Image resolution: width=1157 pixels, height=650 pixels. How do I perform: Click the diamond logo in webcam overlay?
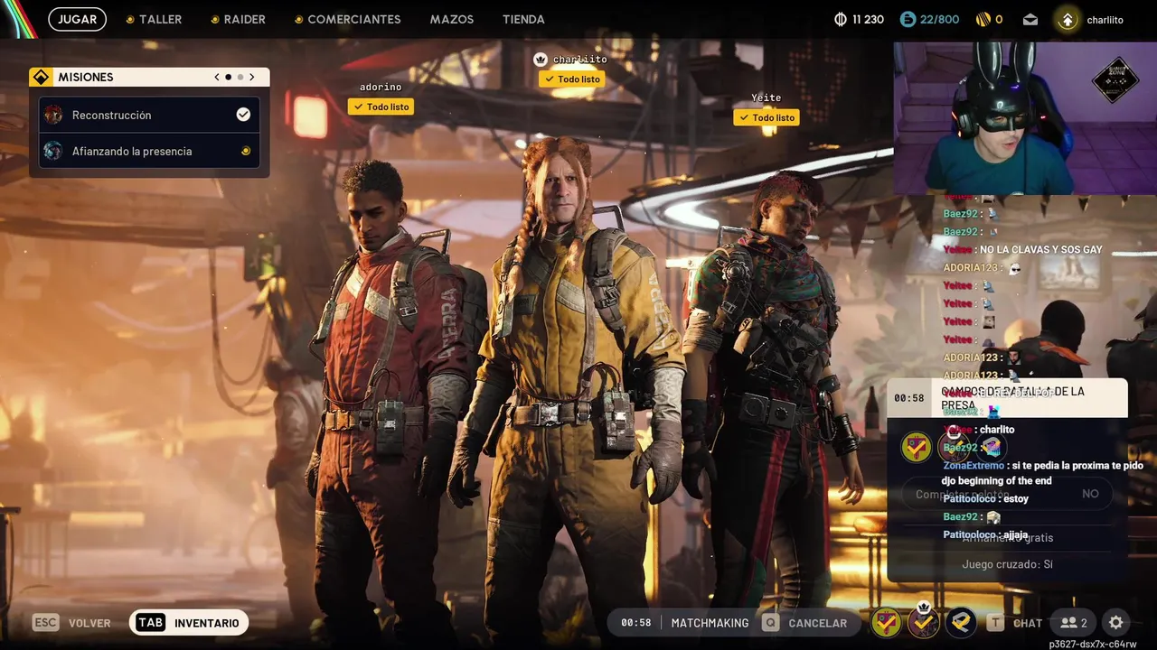[x=1115, y=81]
